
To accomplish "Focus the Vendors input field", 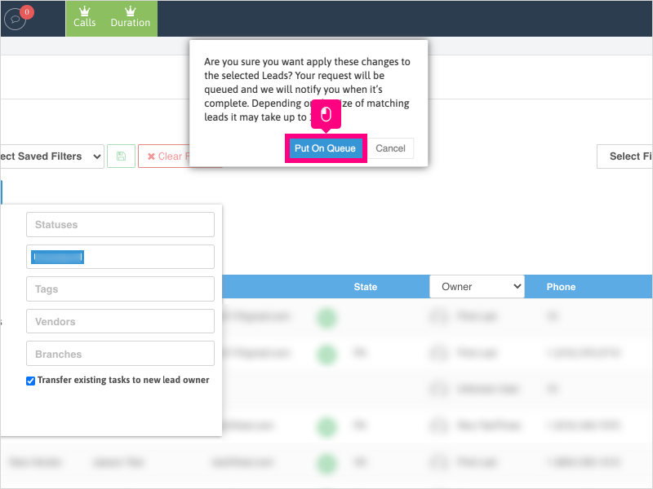I will (x=120, y=321).
